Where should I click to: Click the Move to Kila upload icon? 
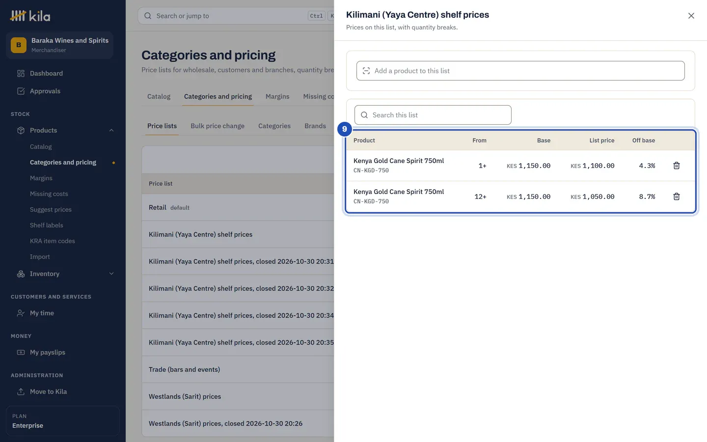point(21,391)
